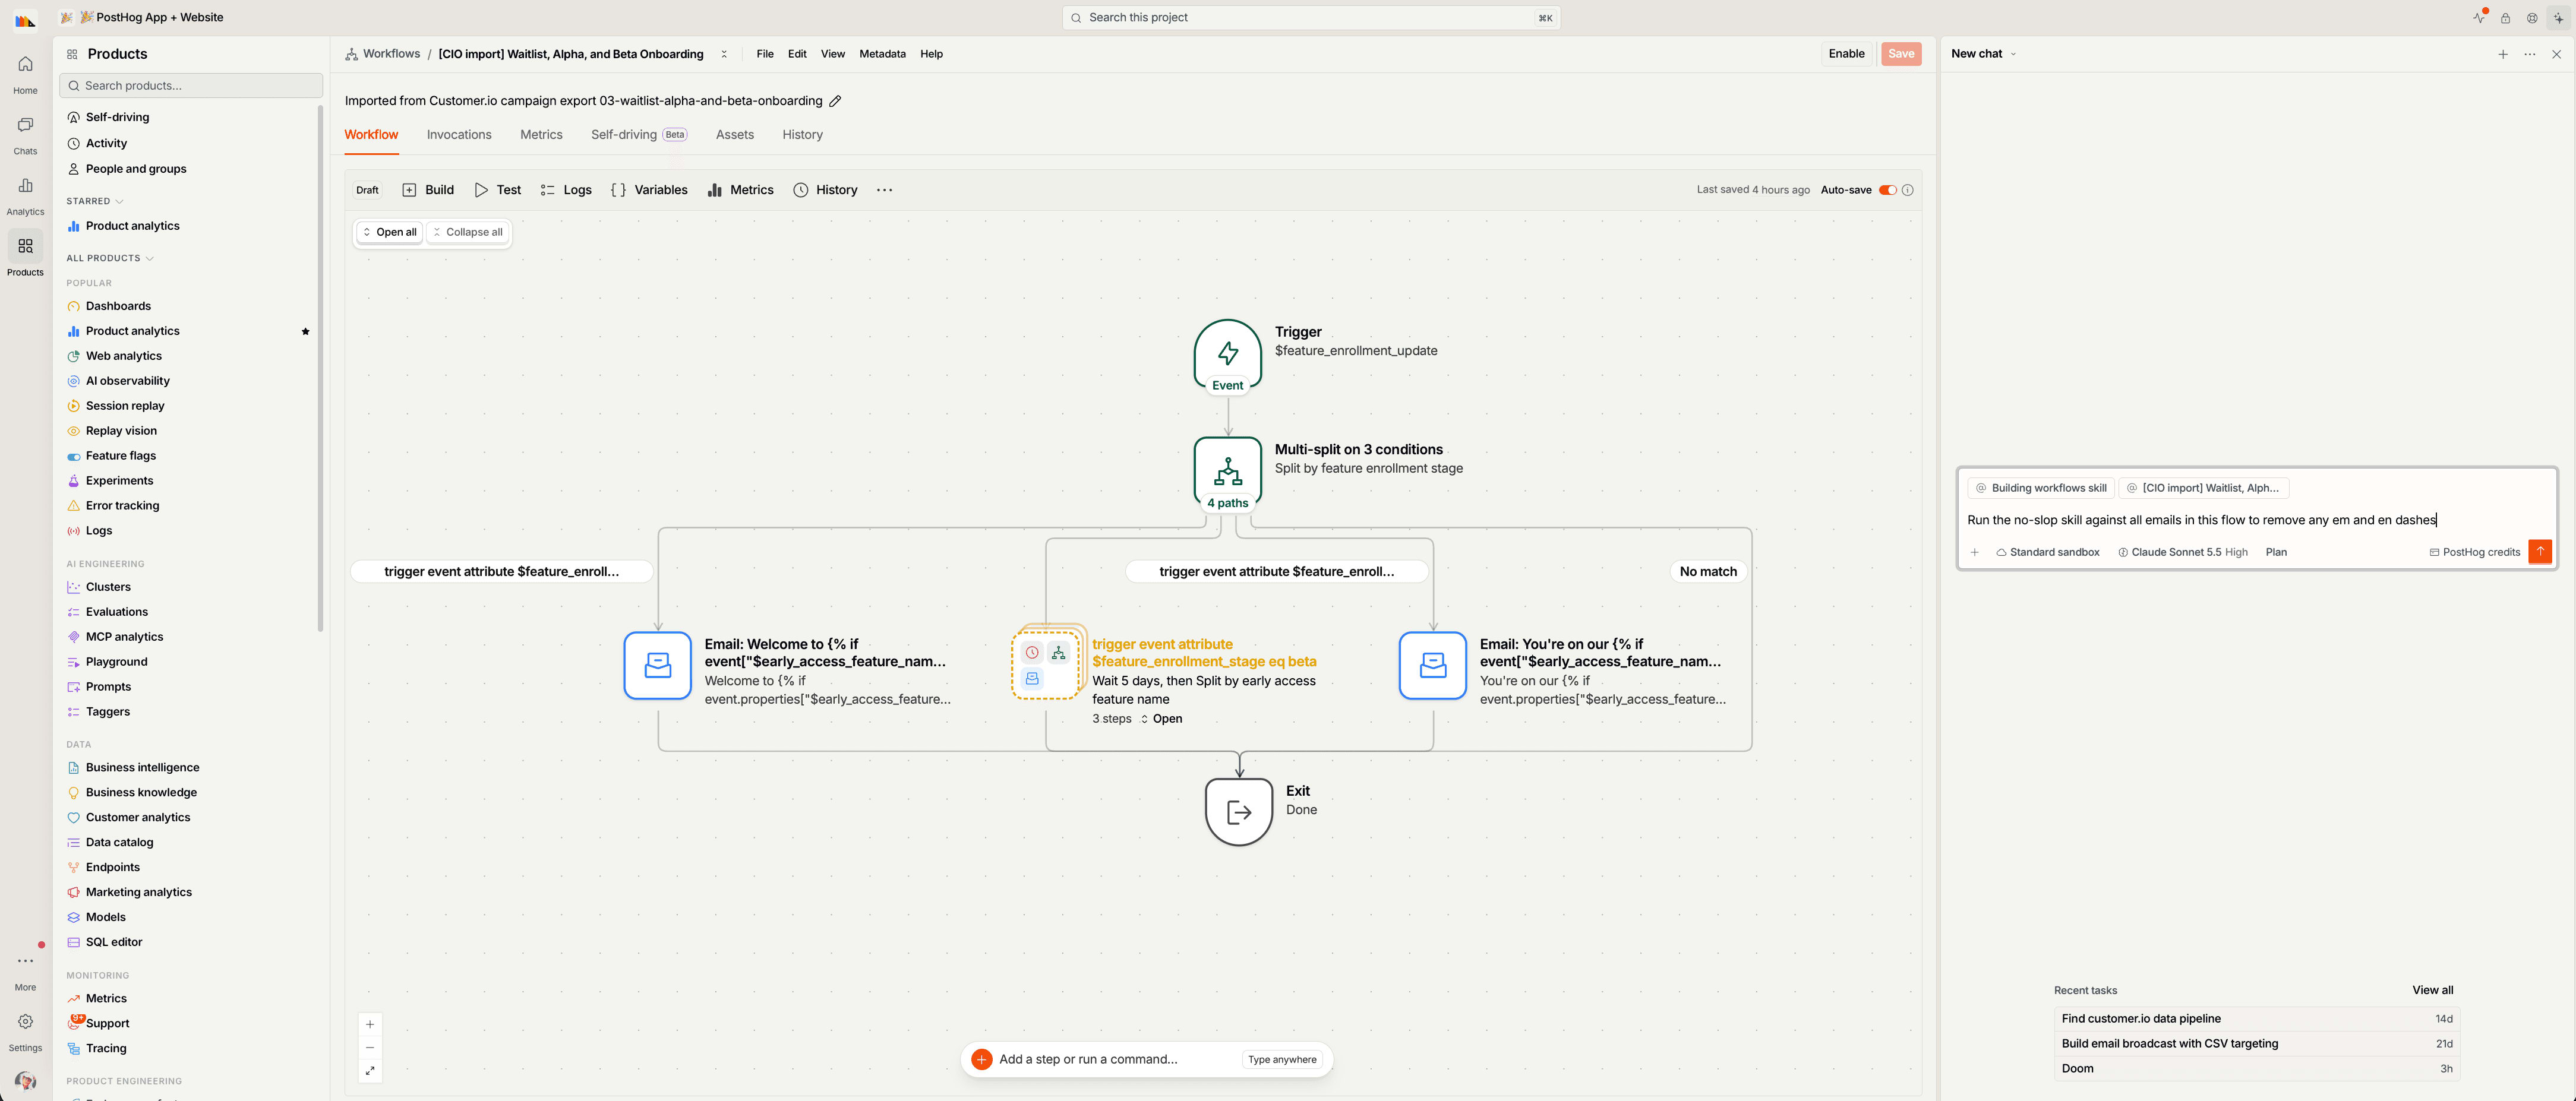Viewport: 2576px width, 1101px height.
Task: Open the Test toolbar item
Action: click(x=498, y=190)
